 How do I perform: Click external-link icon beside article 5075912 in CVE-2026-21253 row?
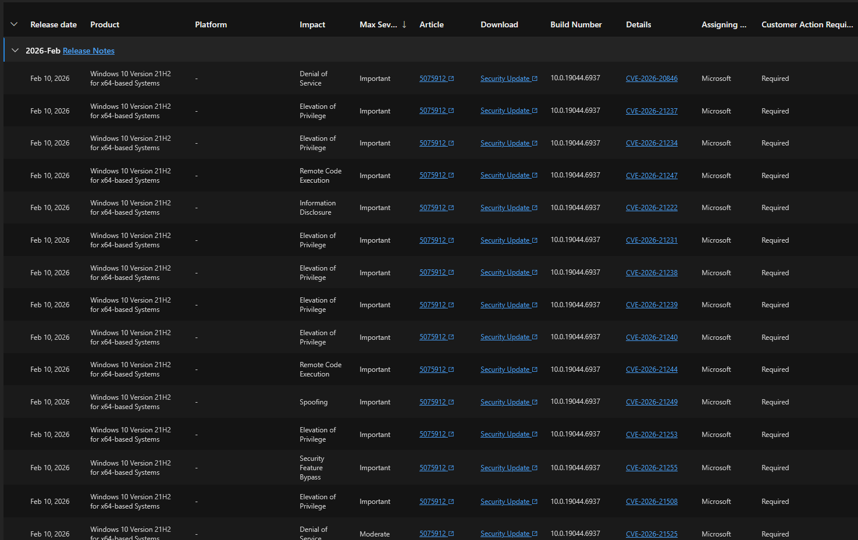451,434
